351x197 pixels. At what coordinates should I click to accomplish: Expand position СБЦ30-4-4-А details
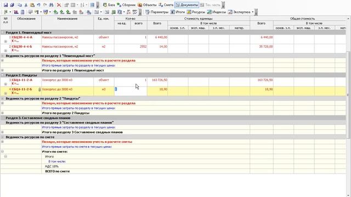(5, 42)
